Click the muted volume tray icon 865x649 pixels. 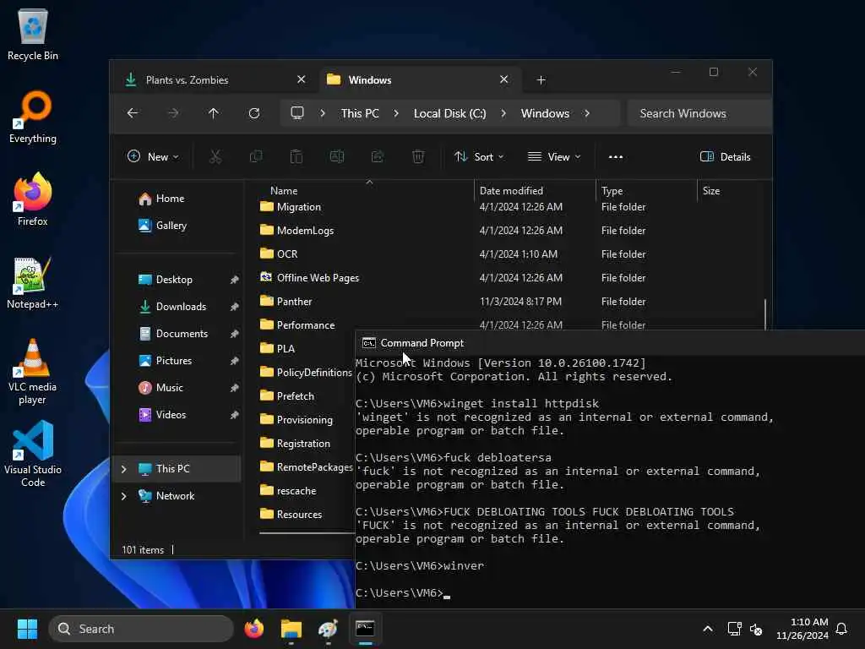(756, 629)
